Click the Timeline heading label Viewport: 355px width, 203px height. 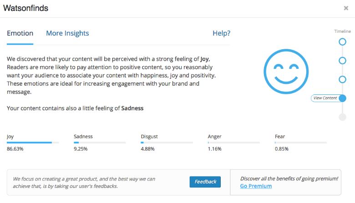pos(342,31)
